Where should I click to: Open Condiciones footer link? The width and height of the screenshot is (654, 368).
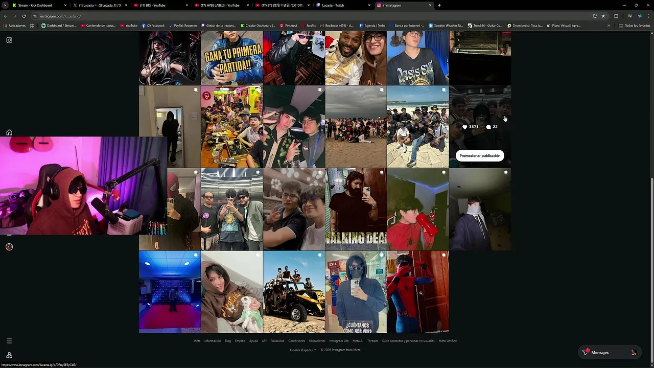click(296, 341)
